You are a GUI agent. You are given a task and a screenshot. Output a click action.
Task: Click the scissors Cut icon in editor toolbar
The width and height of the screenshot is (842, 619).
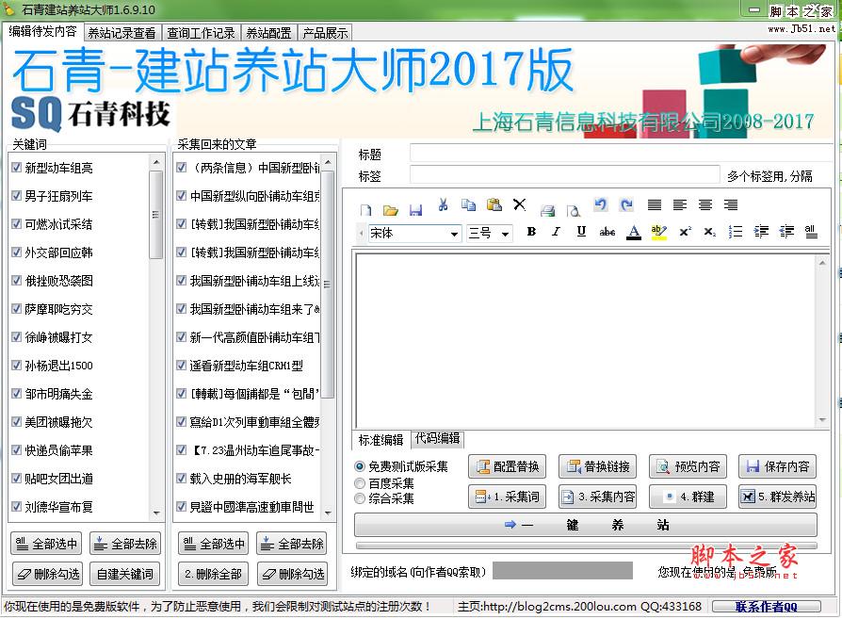pyautogui.click(x=443, y=205)
